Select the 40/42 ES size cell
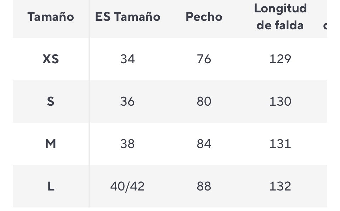340x211 pixels. [x=127, y=186]
